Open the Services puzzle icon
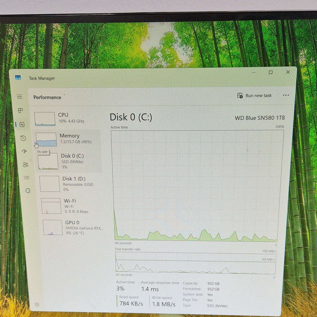 [x=28, y=191]
